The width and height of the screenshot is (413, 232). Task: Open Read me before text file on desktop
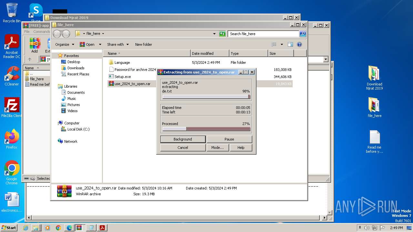click(374, 141)
